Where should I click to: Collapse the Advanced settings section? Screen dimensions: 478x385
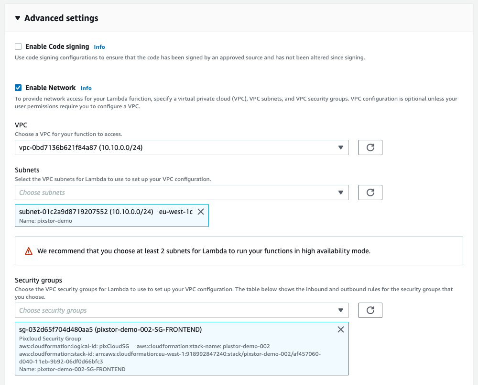[x=17, y=18]
